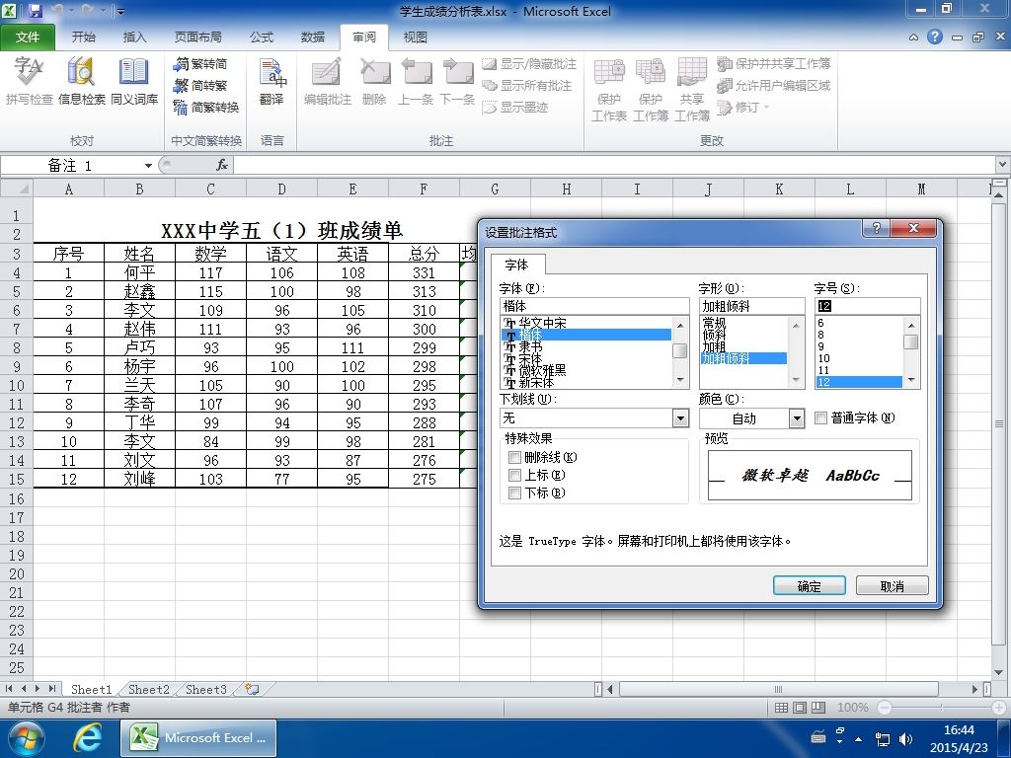
Task: Minimize the ribbon with the caret
Action: coord(913,38)
